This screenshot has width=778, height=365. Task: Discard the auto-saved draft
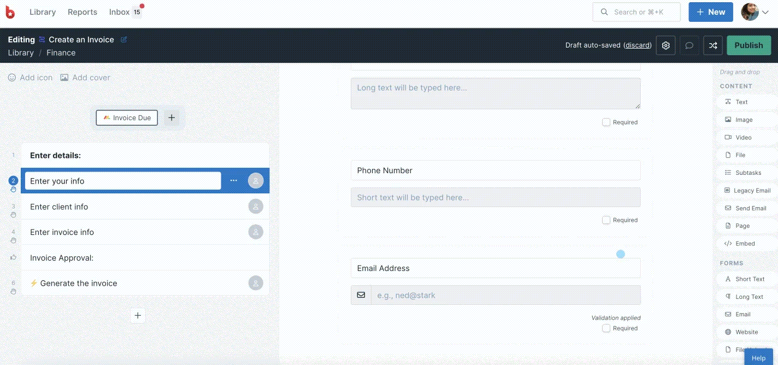point(637,45)
